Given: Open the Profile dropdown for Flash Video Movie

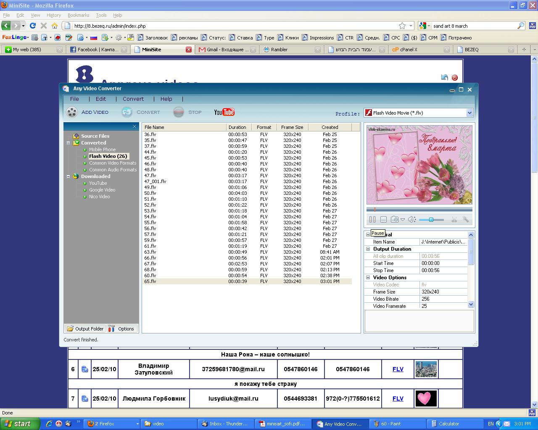Looking at the screenshot, I should [x=469, y=113].
